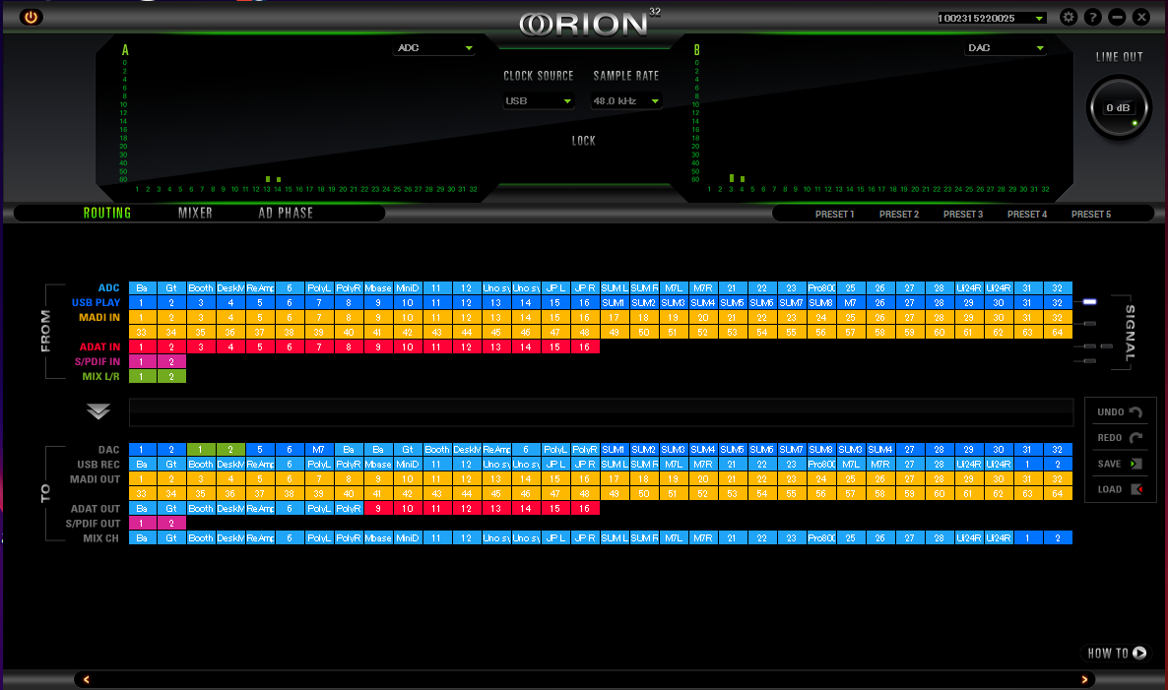Viewport: 1168px width, 690px height.
Task: Click the LINE OUT 0 dB volume knob
Action: click(1119, 108)
